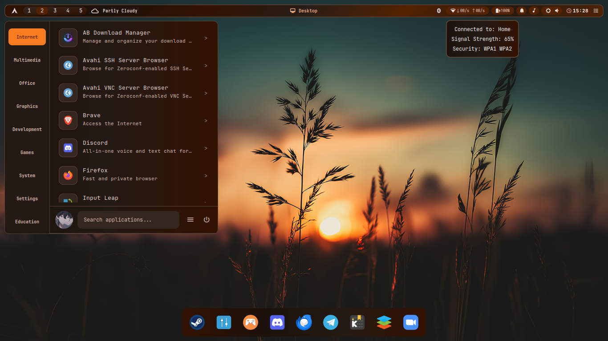Viewport: 608px width, 341px height.
Task: Expand the Avahi VNC Server Browser arrow
Action: (206, 93)
